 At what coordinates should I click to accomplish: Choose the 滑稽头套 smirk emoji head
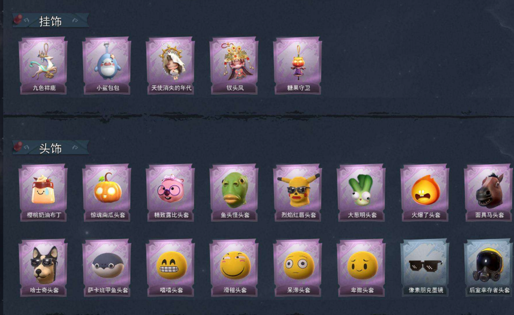click(x=234, y=267)
